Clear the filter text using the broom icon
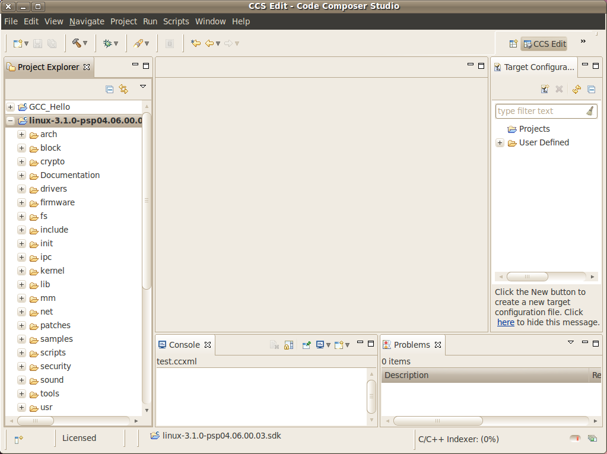The height and width of the screenshot is (454, 607). point(591,111)
